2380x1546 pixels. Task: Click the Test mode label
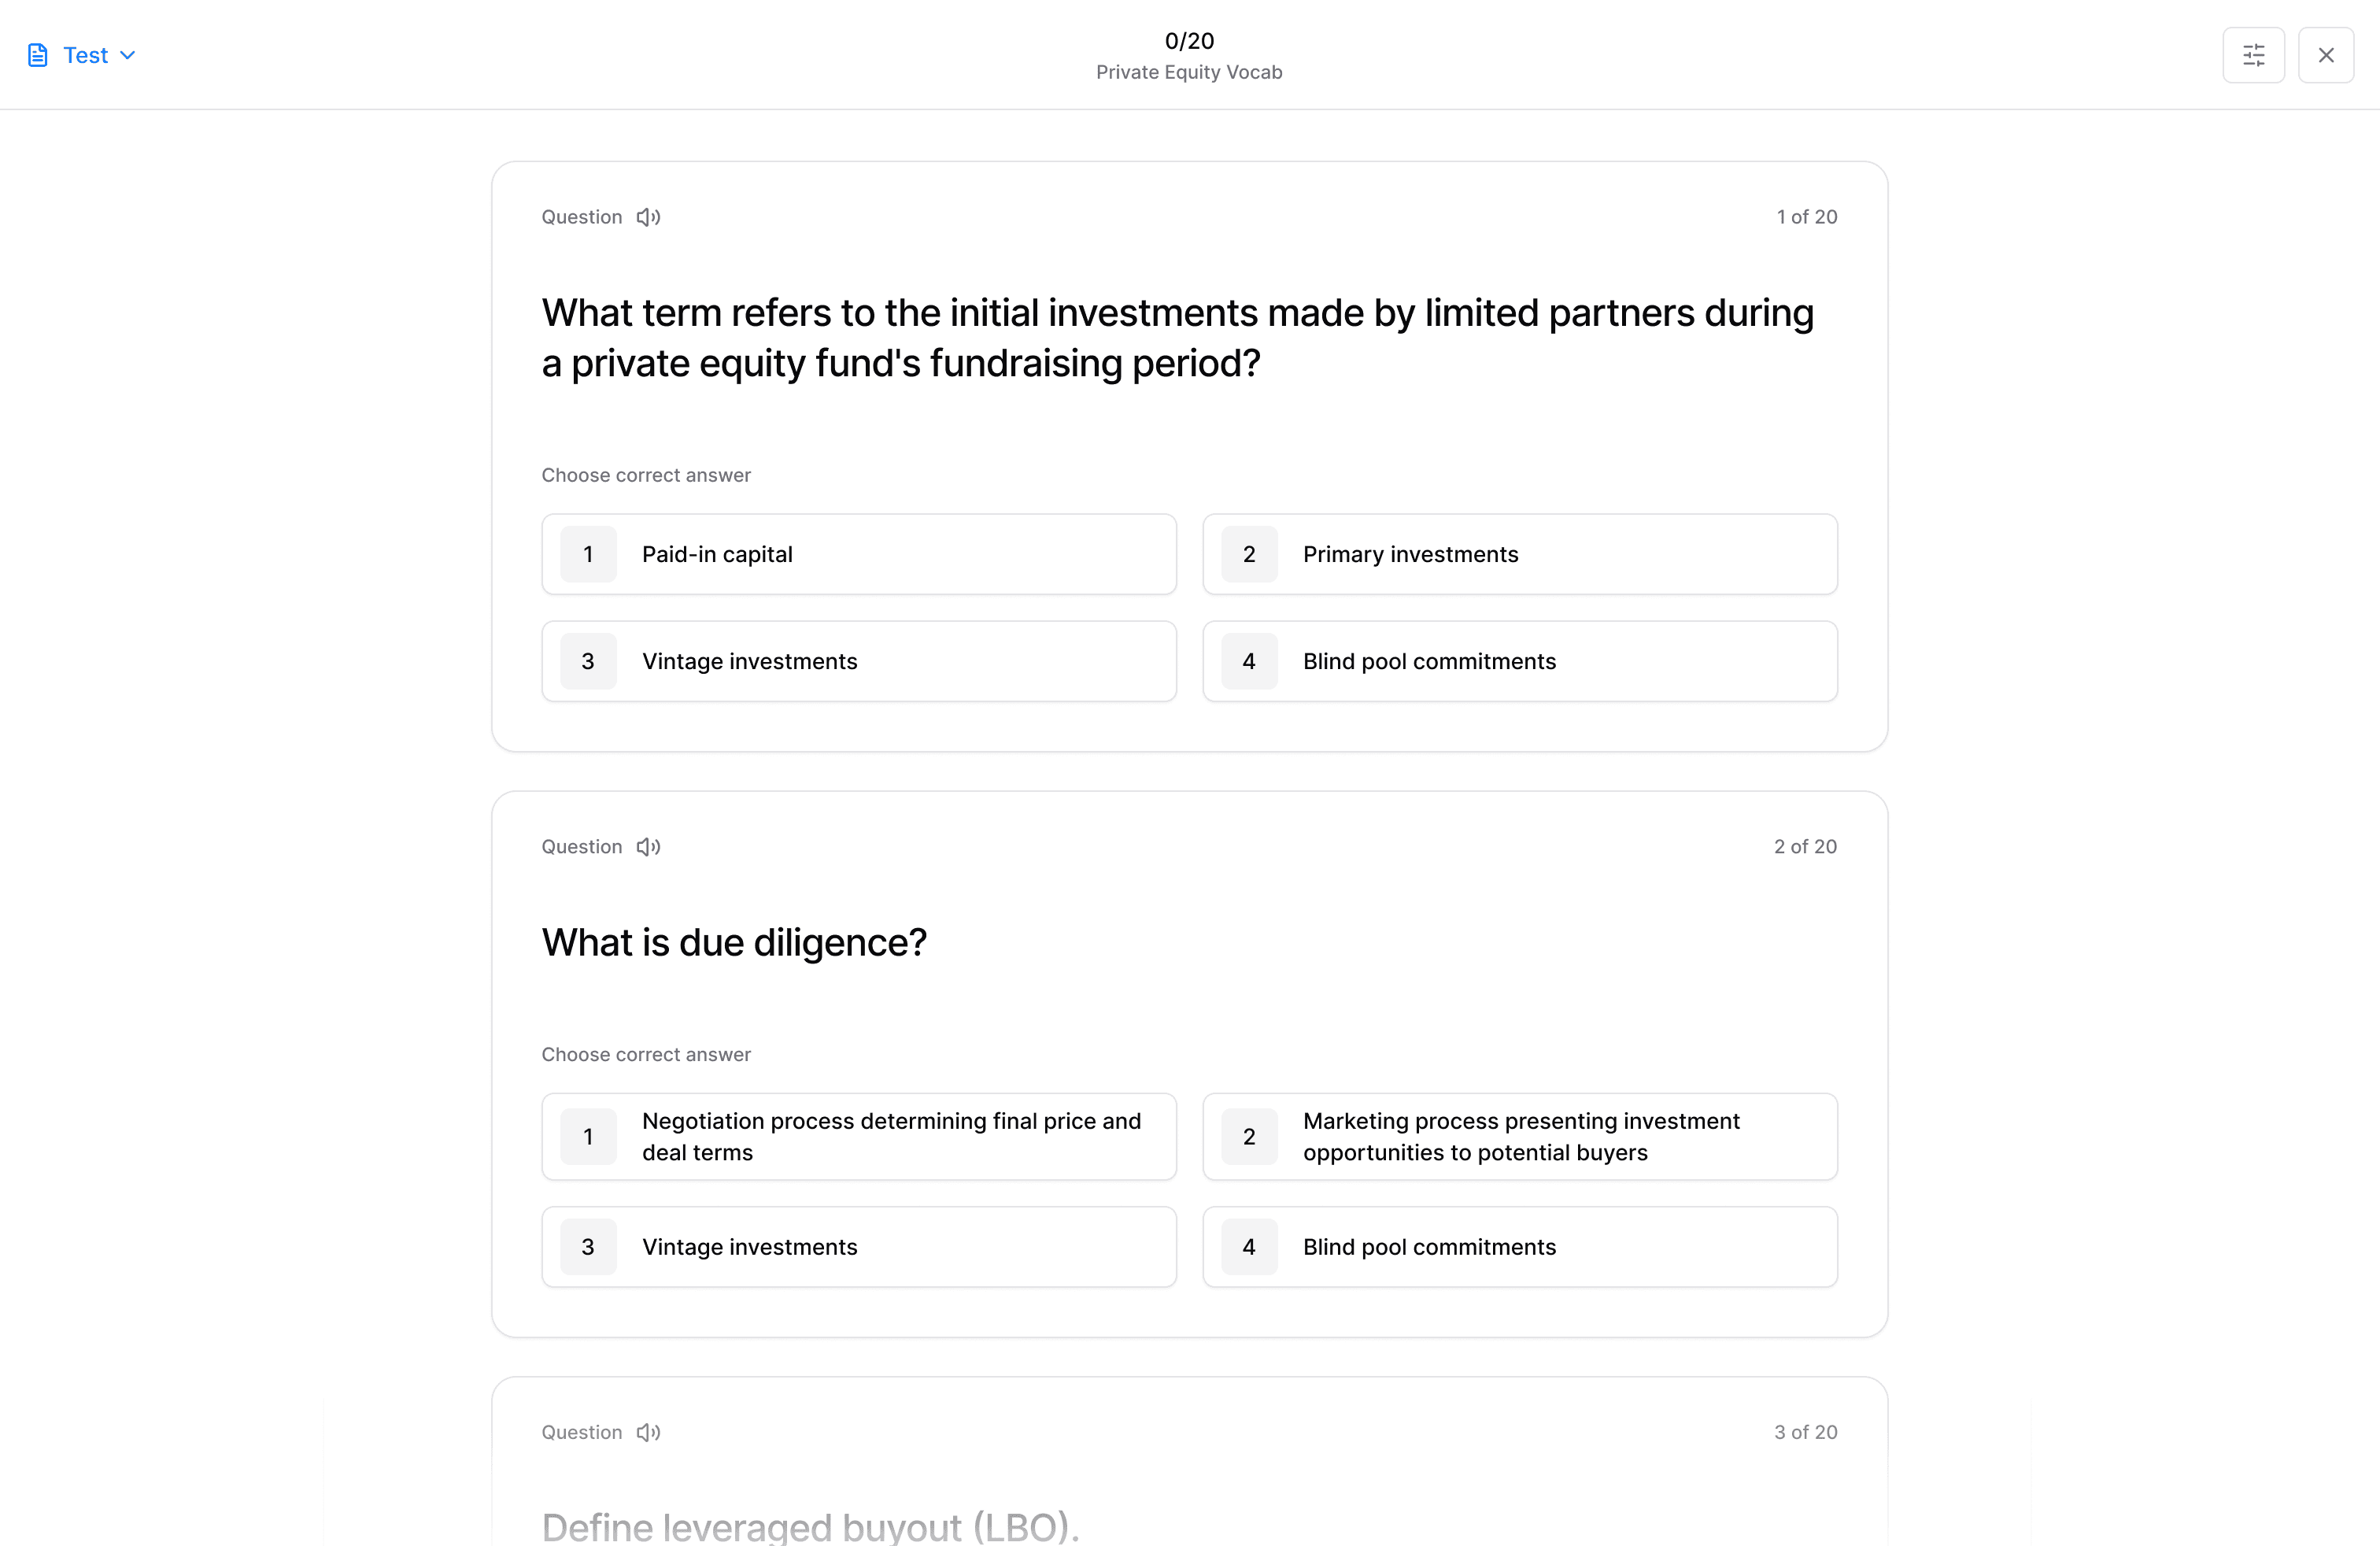(x=85, y=55)
